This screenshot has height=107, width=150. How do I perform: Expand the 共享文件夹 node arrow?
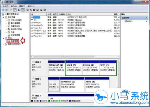tap(6, 26)
